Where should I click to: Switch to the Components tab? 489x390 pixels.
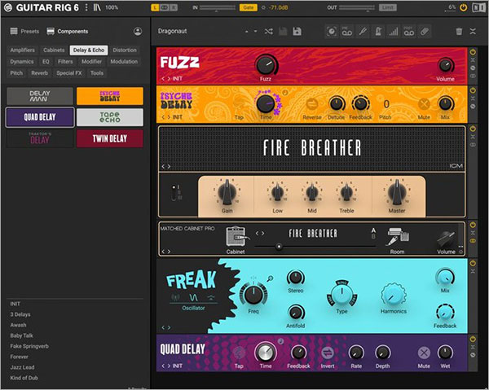click(68, 31)
